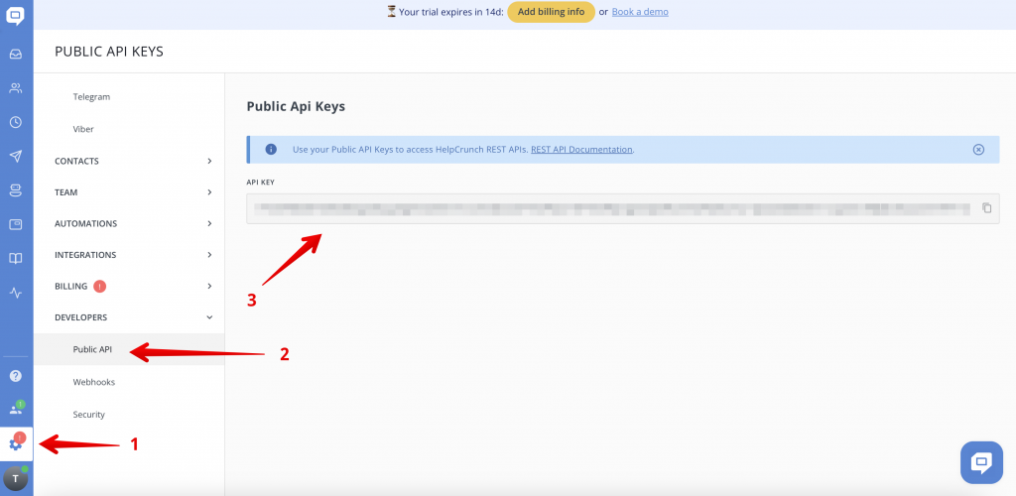Select Webhooks menu item

point(94,382)
